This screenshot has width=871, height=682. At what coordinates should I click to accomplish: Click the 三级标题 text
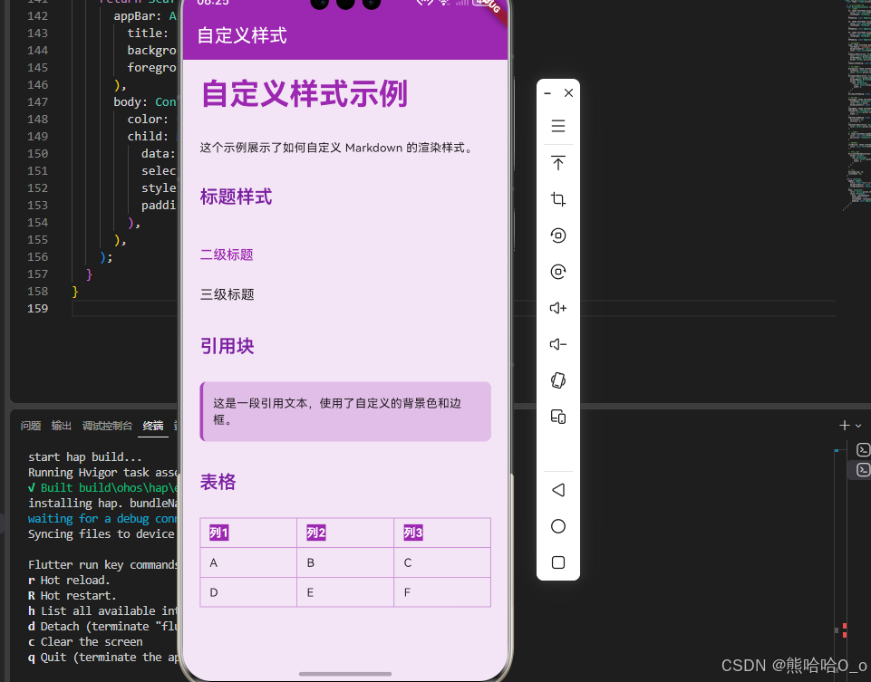227,294
